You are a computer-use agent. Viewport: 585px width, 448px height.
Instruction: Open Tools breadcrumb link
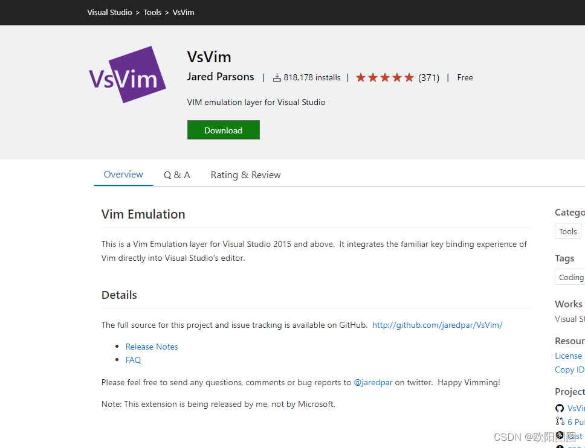click(x=152, y=12)
